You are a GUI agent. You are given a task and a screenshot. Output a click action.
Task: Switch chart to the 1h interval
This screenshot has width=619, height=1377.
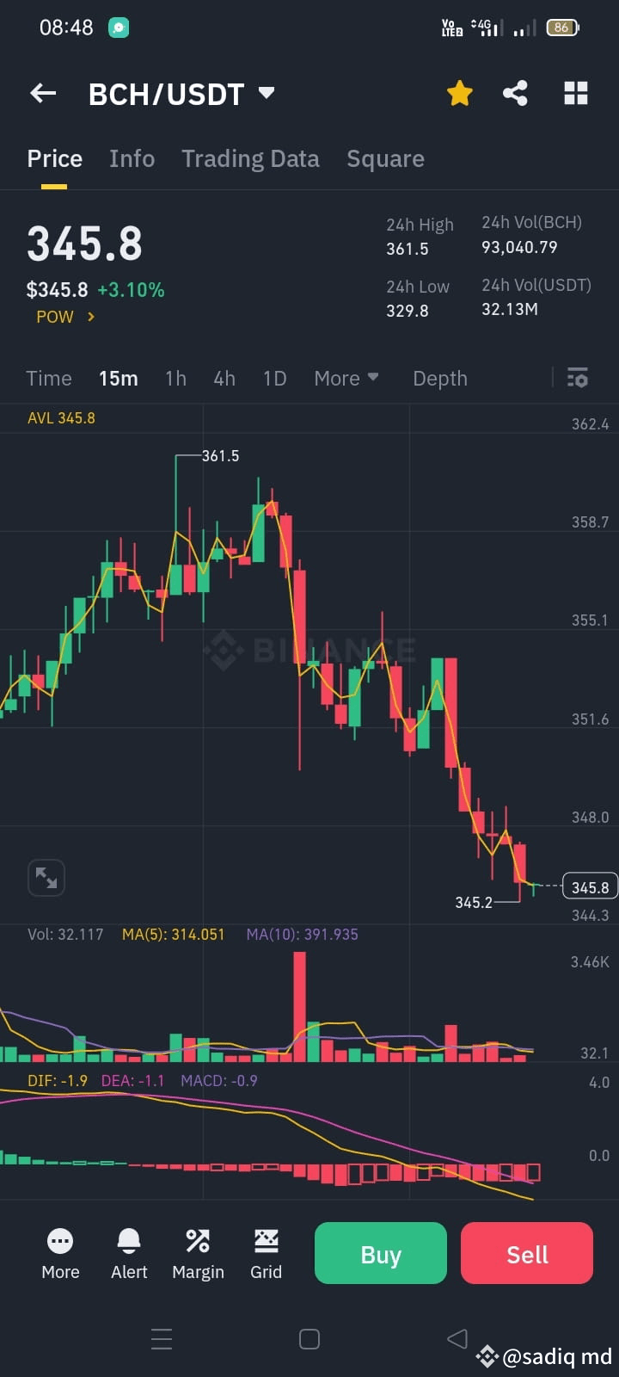click(x=175, y=378)
